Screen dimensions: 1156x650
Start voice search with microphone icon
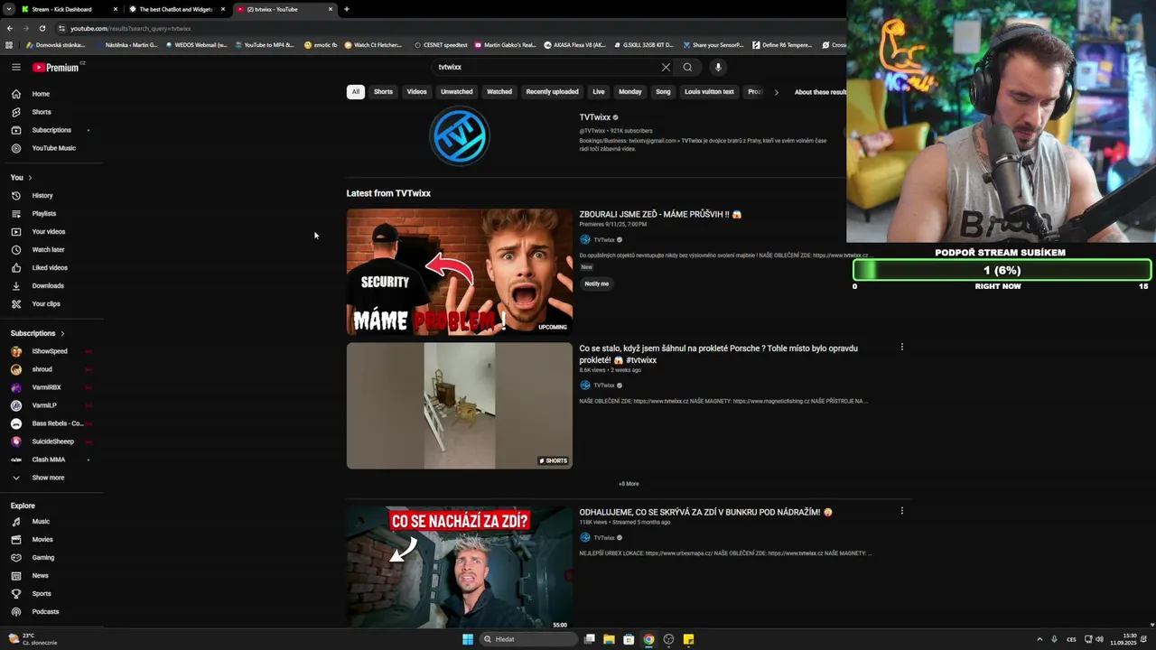[718, 67]
